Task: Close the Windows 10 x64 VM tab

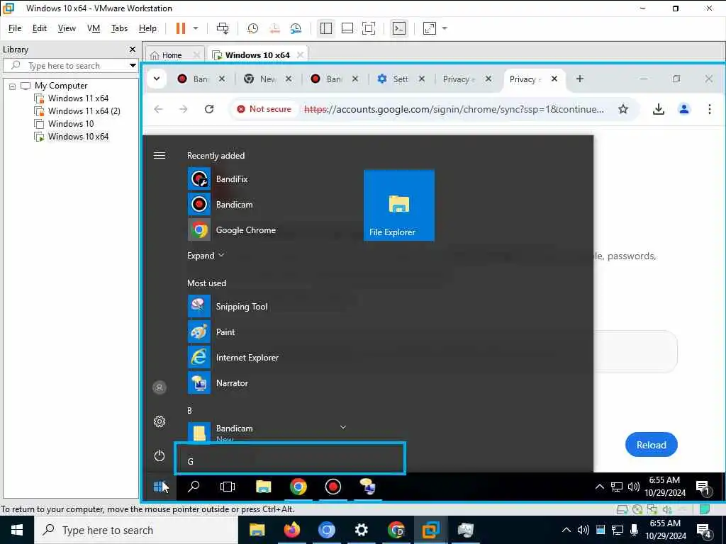Action: 300,55
